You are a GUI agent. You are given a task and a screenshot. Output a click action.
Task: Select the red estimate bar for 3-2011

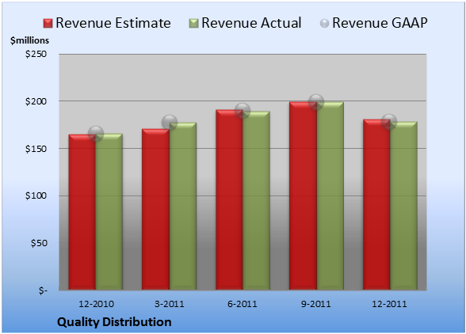tap(155, 209)
